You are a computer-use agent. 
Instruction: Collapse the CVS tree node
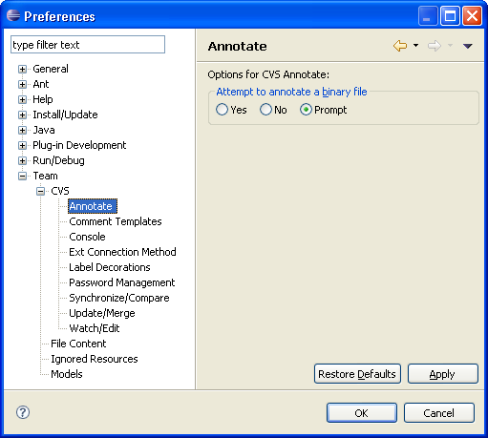[40, 191]
